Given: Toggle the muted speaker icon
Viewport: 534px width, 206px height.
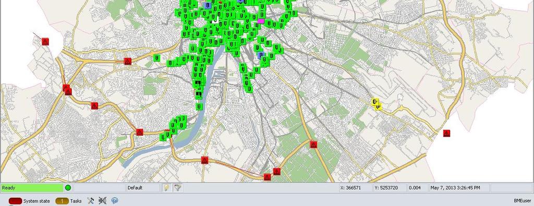Looking at the screenshot, I should [102, 201].
